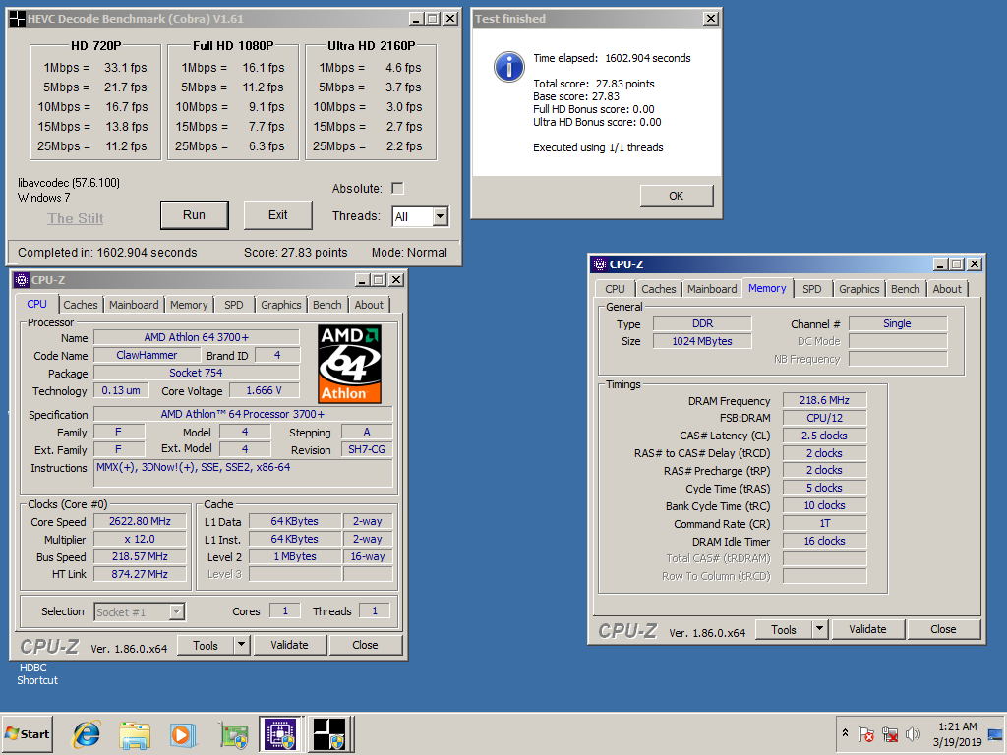Image resolution: width=1007 pixels, height=755 pixels.
Task: Expand the Tools arrow in Memory CPU-Z window
Action: (x=819, y=629)
